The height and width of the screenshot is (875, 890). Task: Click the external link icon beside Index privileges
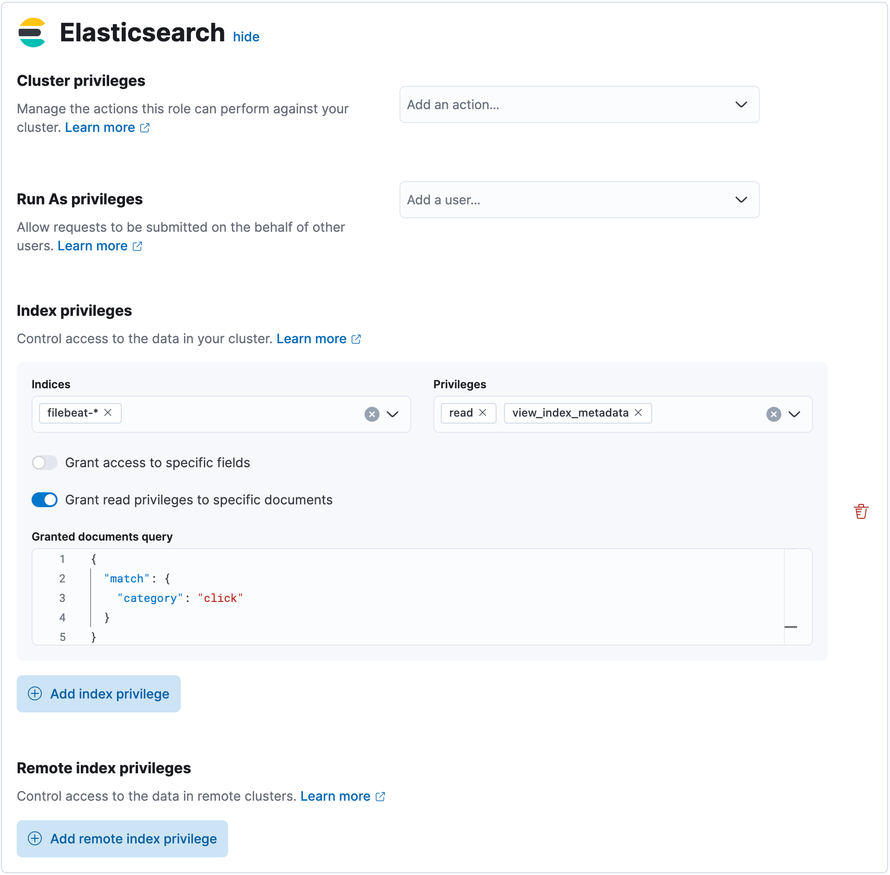point(356,339)
